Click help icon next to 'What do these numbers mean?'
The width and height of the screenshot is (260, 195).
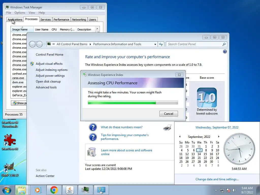pos(93,127)
